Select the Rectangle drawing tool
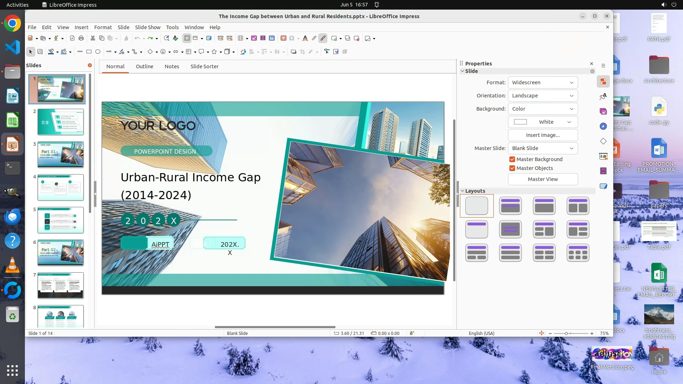The height and width of the screenshot is (384, 683). click(x=89, y=52)
